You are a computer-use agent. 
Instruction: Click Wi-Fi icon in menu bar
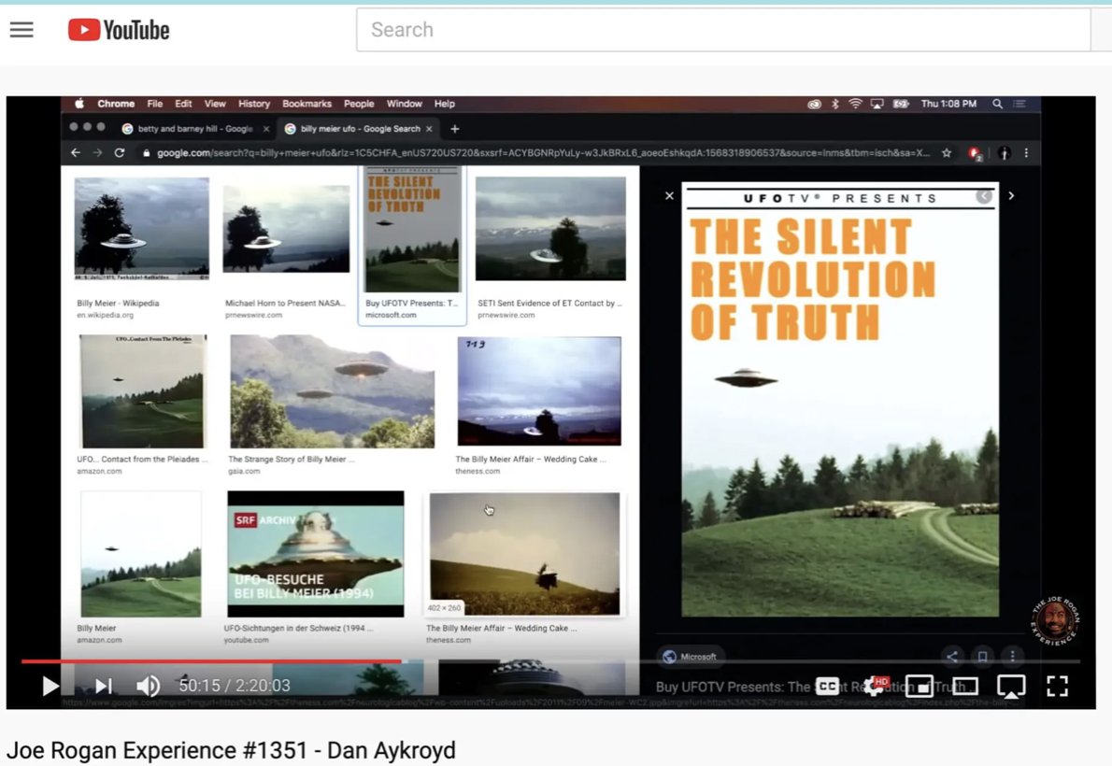855,104
